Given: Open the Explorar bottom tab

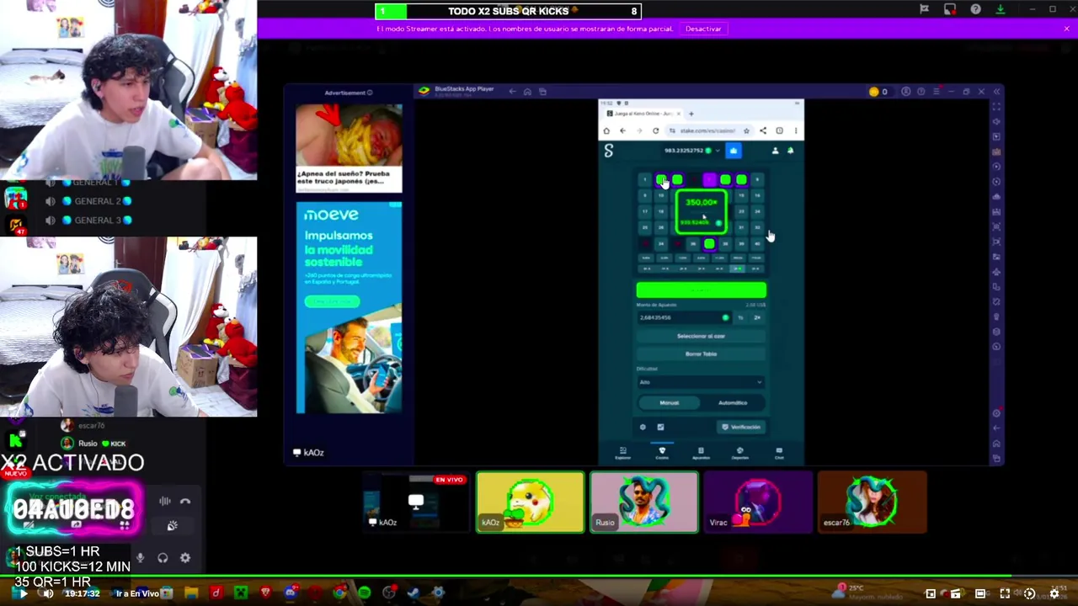Looking at the screenshot, I should pos(622,453).
